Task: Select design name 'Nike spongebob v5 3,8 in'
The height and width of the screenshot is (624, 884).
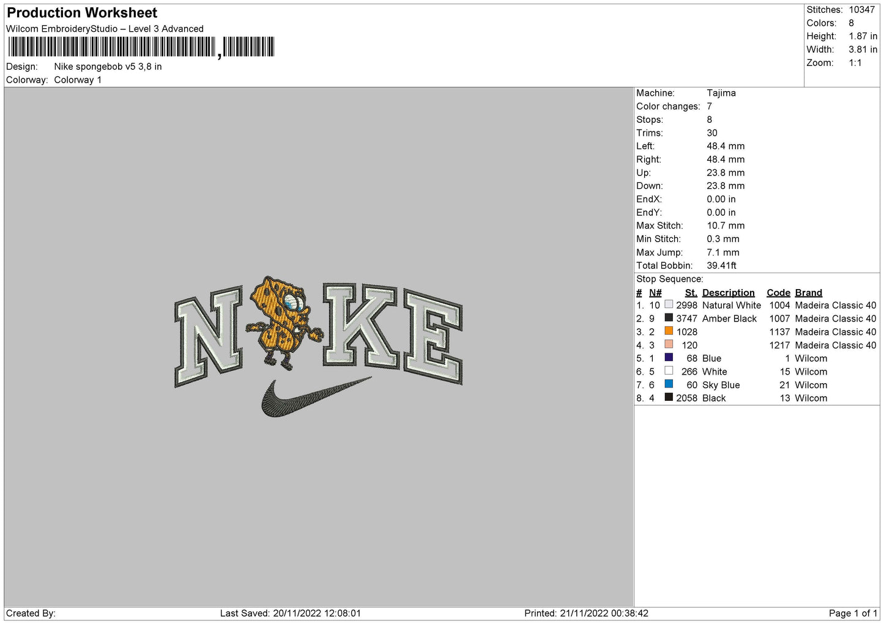Action: click(x=108, y=67)
